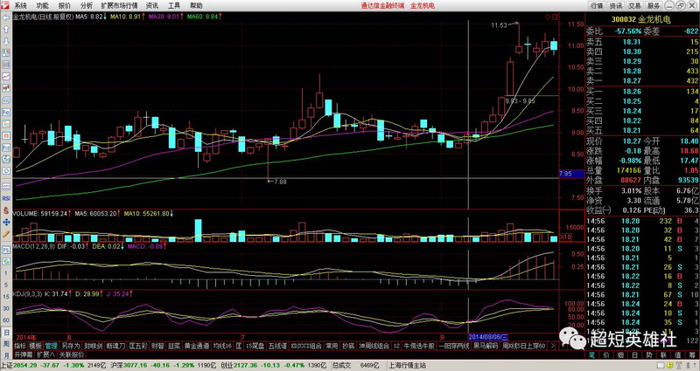Switch to the 关联报价 tab

tap(70, 355)
